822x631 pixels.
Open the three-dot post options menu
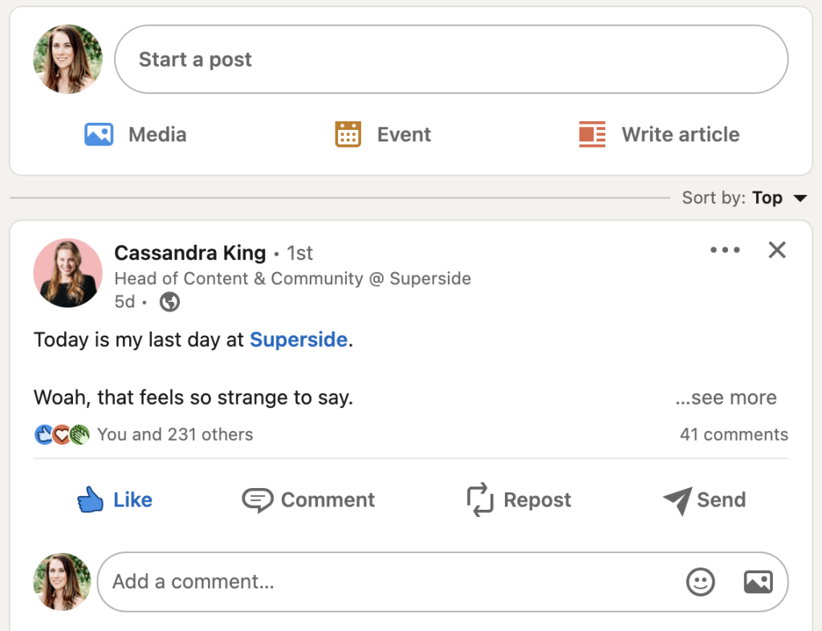[725, 250]
